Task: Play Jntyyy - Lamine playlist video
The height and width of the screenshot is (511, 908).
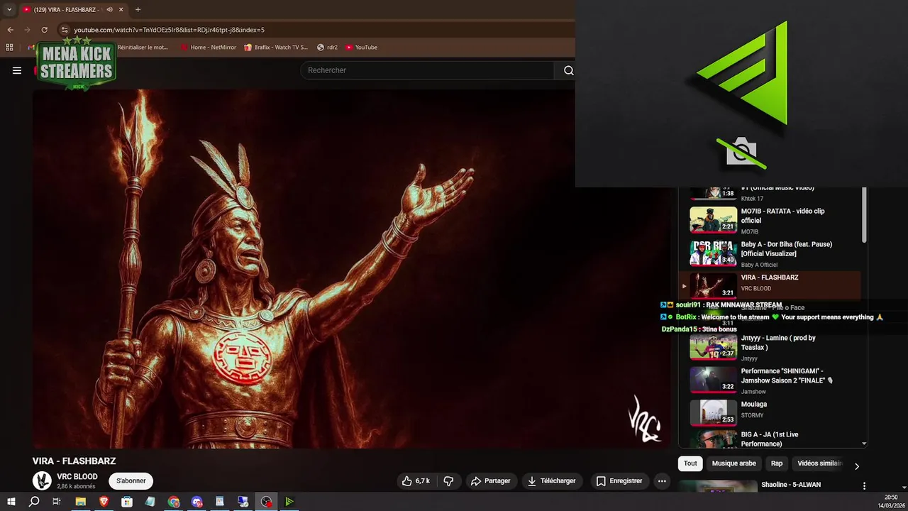Action: coord(770,348)
